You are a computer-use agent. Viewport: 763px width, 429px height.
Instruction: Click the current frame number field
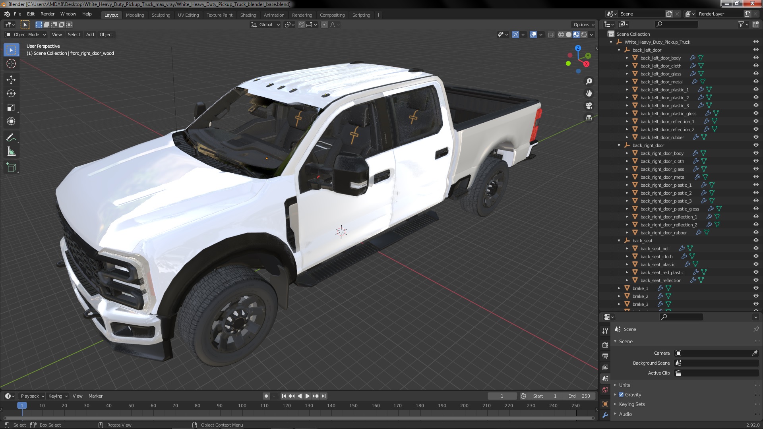pos(502,396)
